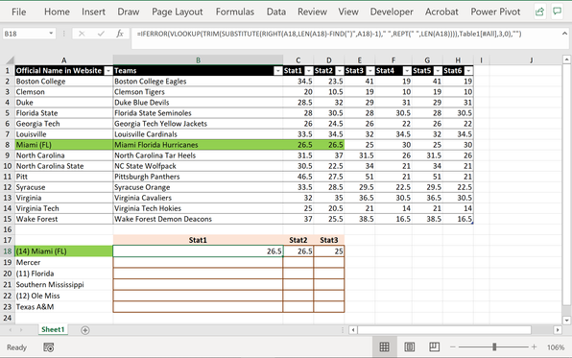Select cell Texas A&M
This screenshot has width=572, height=358.
pos(64,307)
